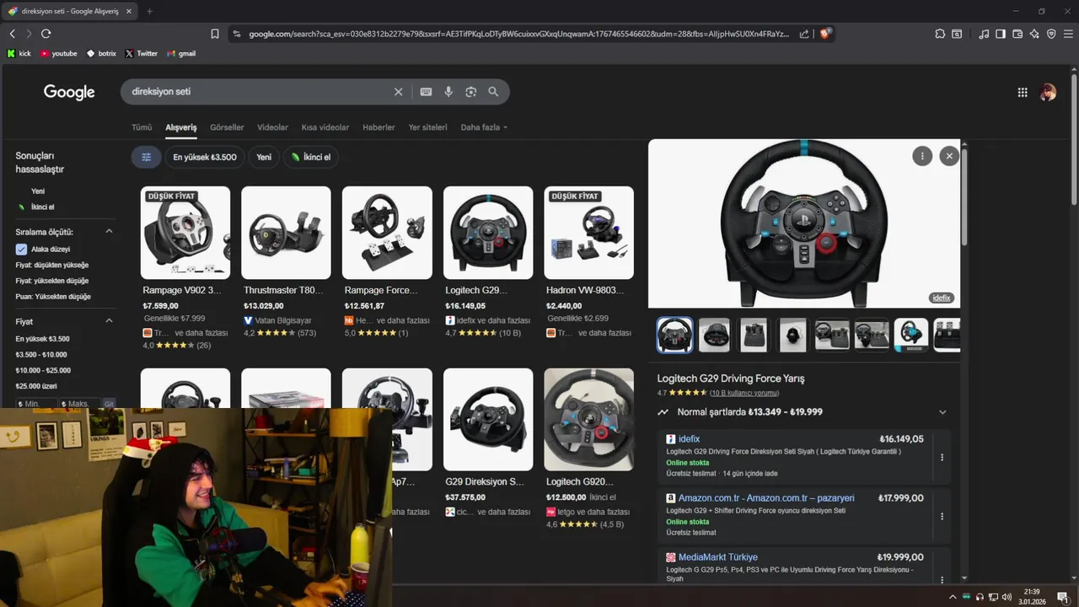
Task: Expand the Daha fazla search menu
Action: [x=484, y=127]
